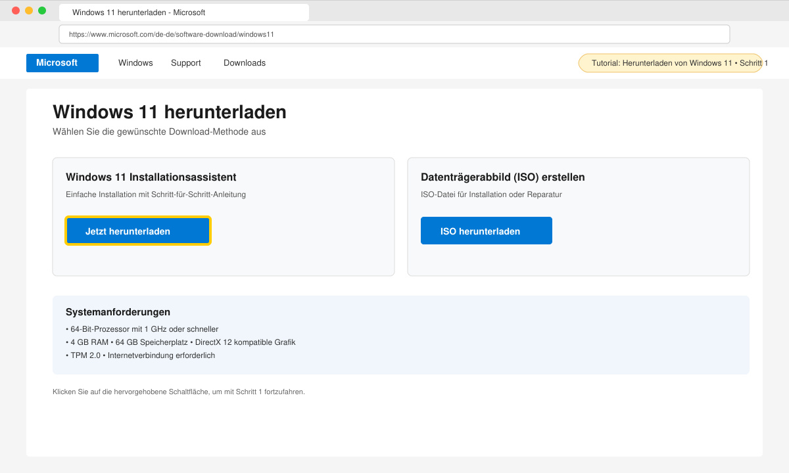
Task: Click the Windows 11 Installationsassistent title
Action: pos(151,177)
